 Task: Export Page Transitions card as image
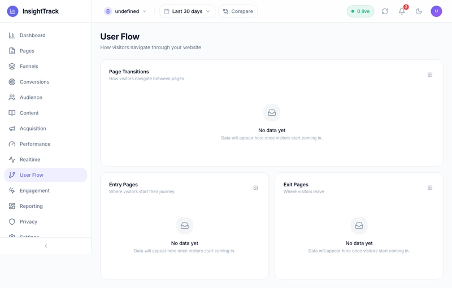pos(430,75)
